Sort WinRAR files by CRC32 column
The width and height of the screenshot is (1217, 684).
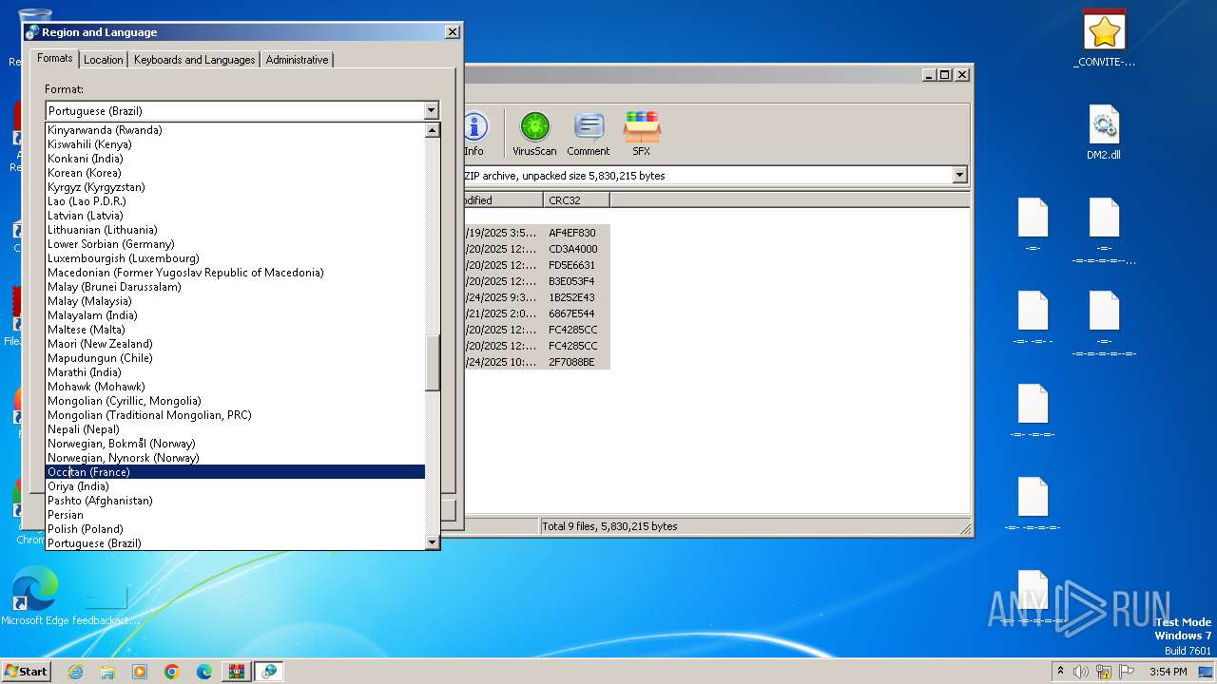point(577,200)
